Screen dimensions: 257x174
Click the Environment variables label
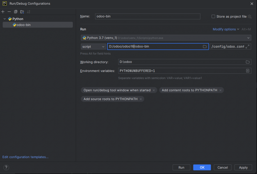(98, 71)
